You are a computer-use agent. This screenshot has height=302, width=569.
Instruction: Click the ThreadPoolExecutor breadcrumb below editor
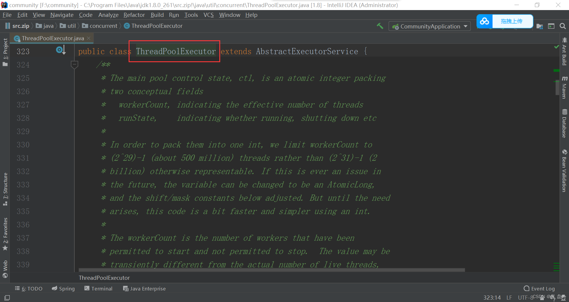click(104, 278)
